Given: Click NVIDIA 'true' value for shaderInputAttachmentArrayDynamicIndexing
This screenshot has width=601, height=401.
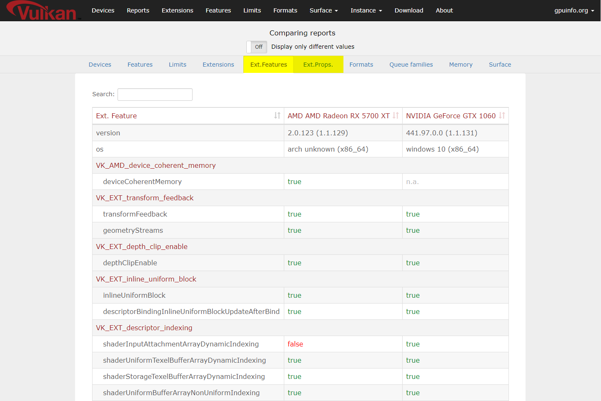Looking at the screenshot, I should (x=413, y=344).
